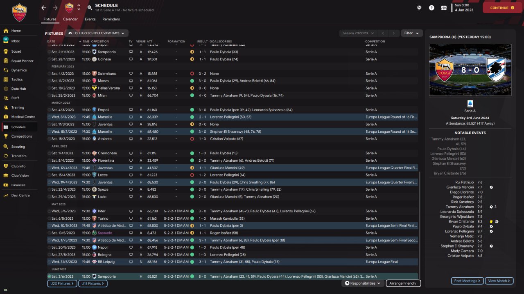Viewport: 524px width, 294px height.
Task: Toggle the green check on Sampdoria 3/6/2023
Action: coord(49,276)
